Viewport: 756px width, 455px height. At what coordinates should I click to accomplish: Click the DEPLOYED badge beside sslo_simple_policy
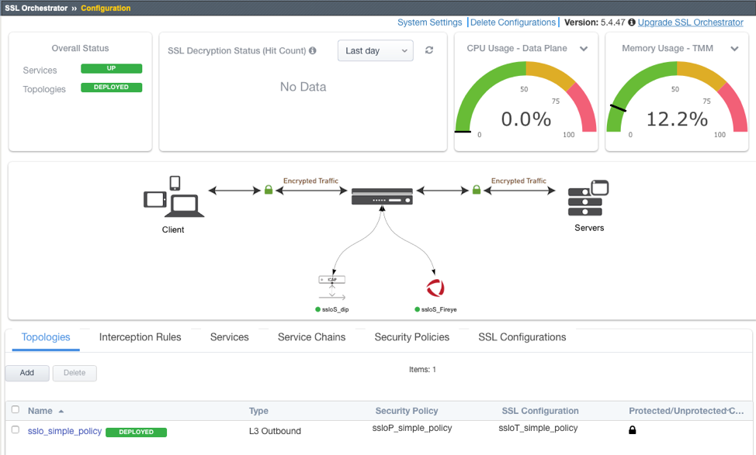point(136,432)
